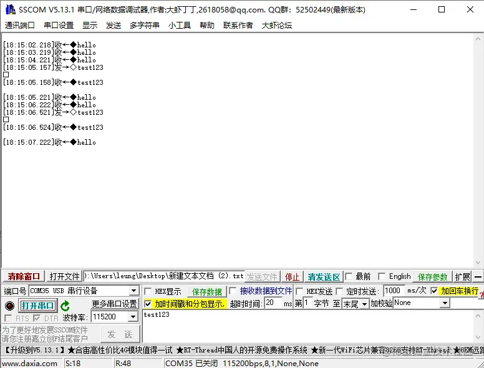Screen dimensions: 484x368
Task: Click the 发送文件 button
Action: (x=263, y=276)
